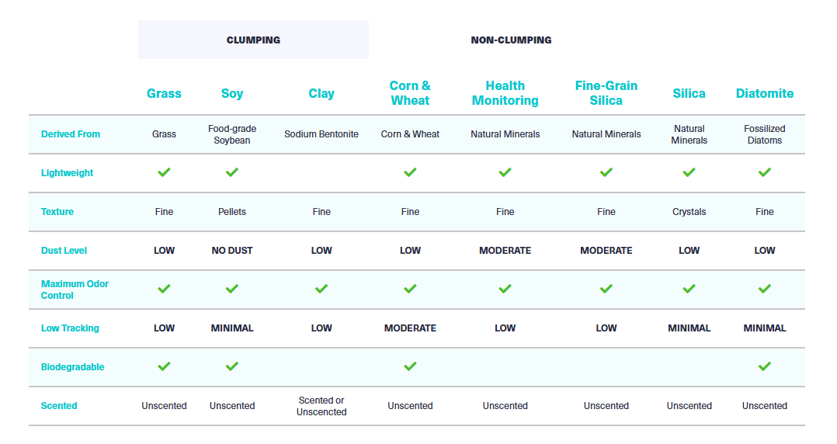
Task: Click the Lightweight checkmark under Grass
Action: [164, 172]
